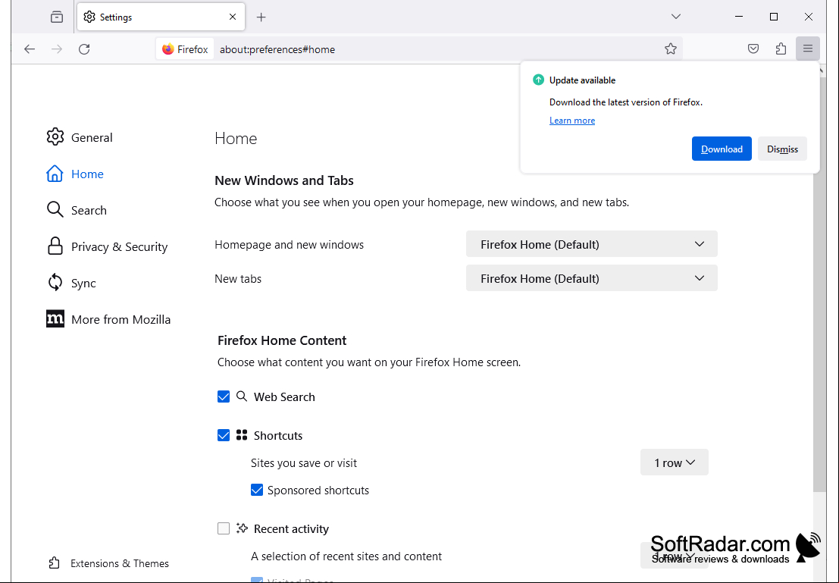Uncheck the Web Search checkbox
Viewport: 839px width, 583px height.
coord(224,397)
